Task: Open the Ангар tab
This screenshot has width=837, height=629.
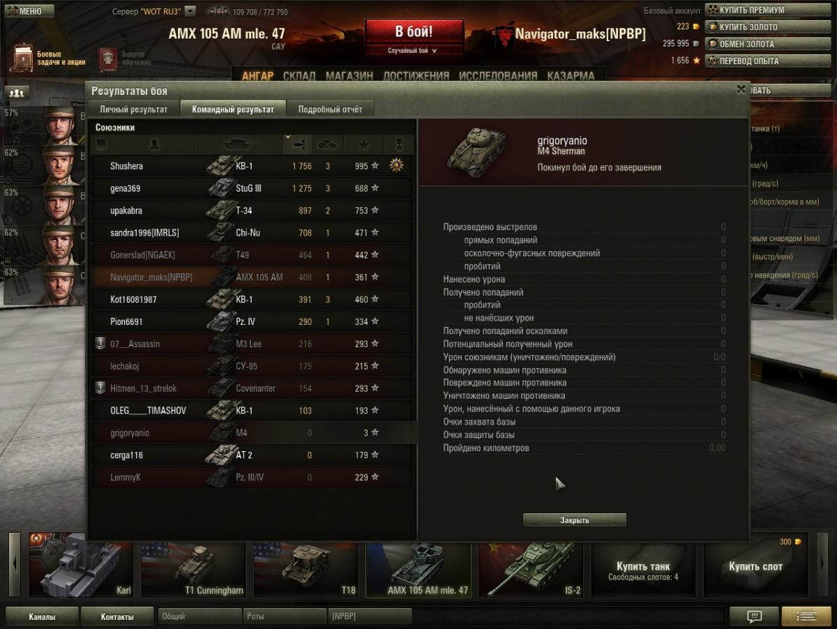Action: pos(257,76)
